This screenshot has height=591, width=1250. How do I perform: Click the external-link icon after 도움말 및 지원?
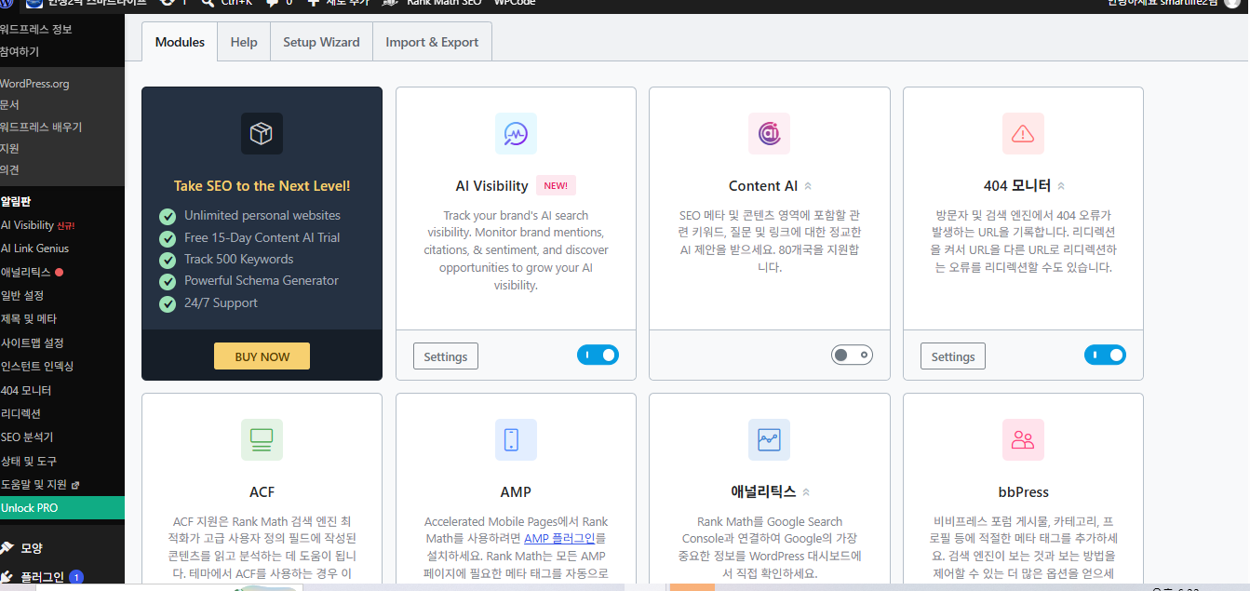point(75,485)
